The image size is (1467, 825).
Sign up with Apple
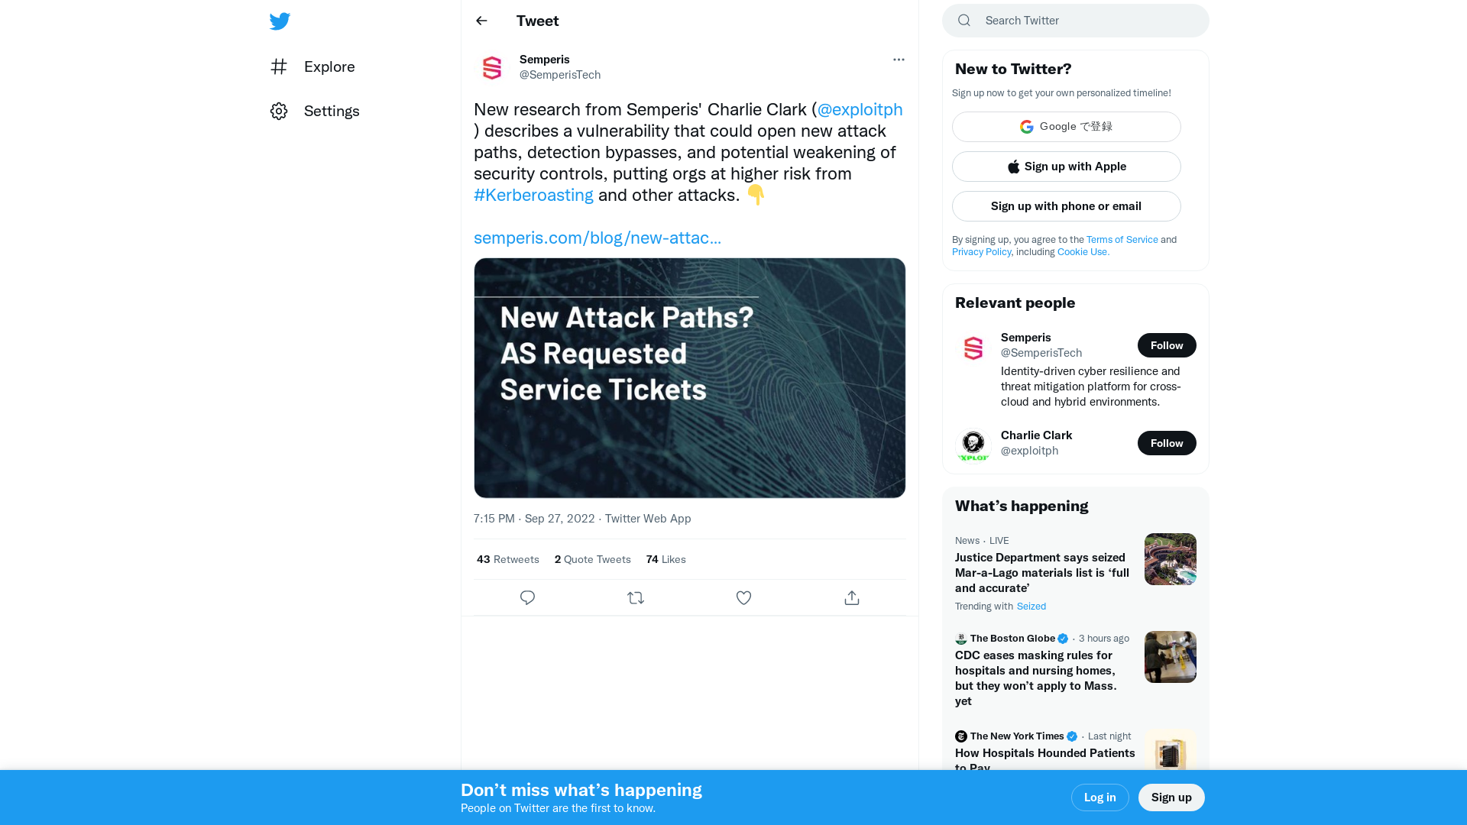1066,167
